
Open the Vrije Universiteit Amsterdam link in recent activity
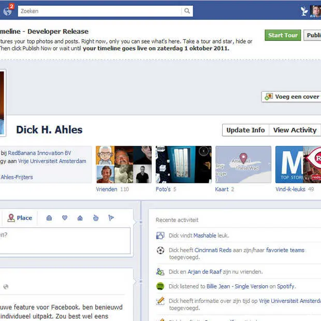(x=290, y=301)
